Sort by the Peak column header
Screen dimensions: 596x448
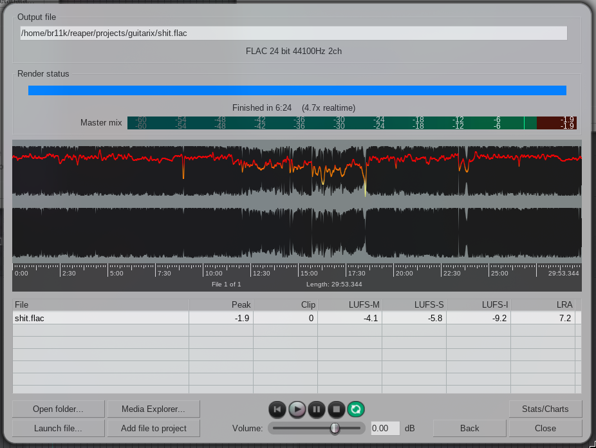click(x=221, y=304)
